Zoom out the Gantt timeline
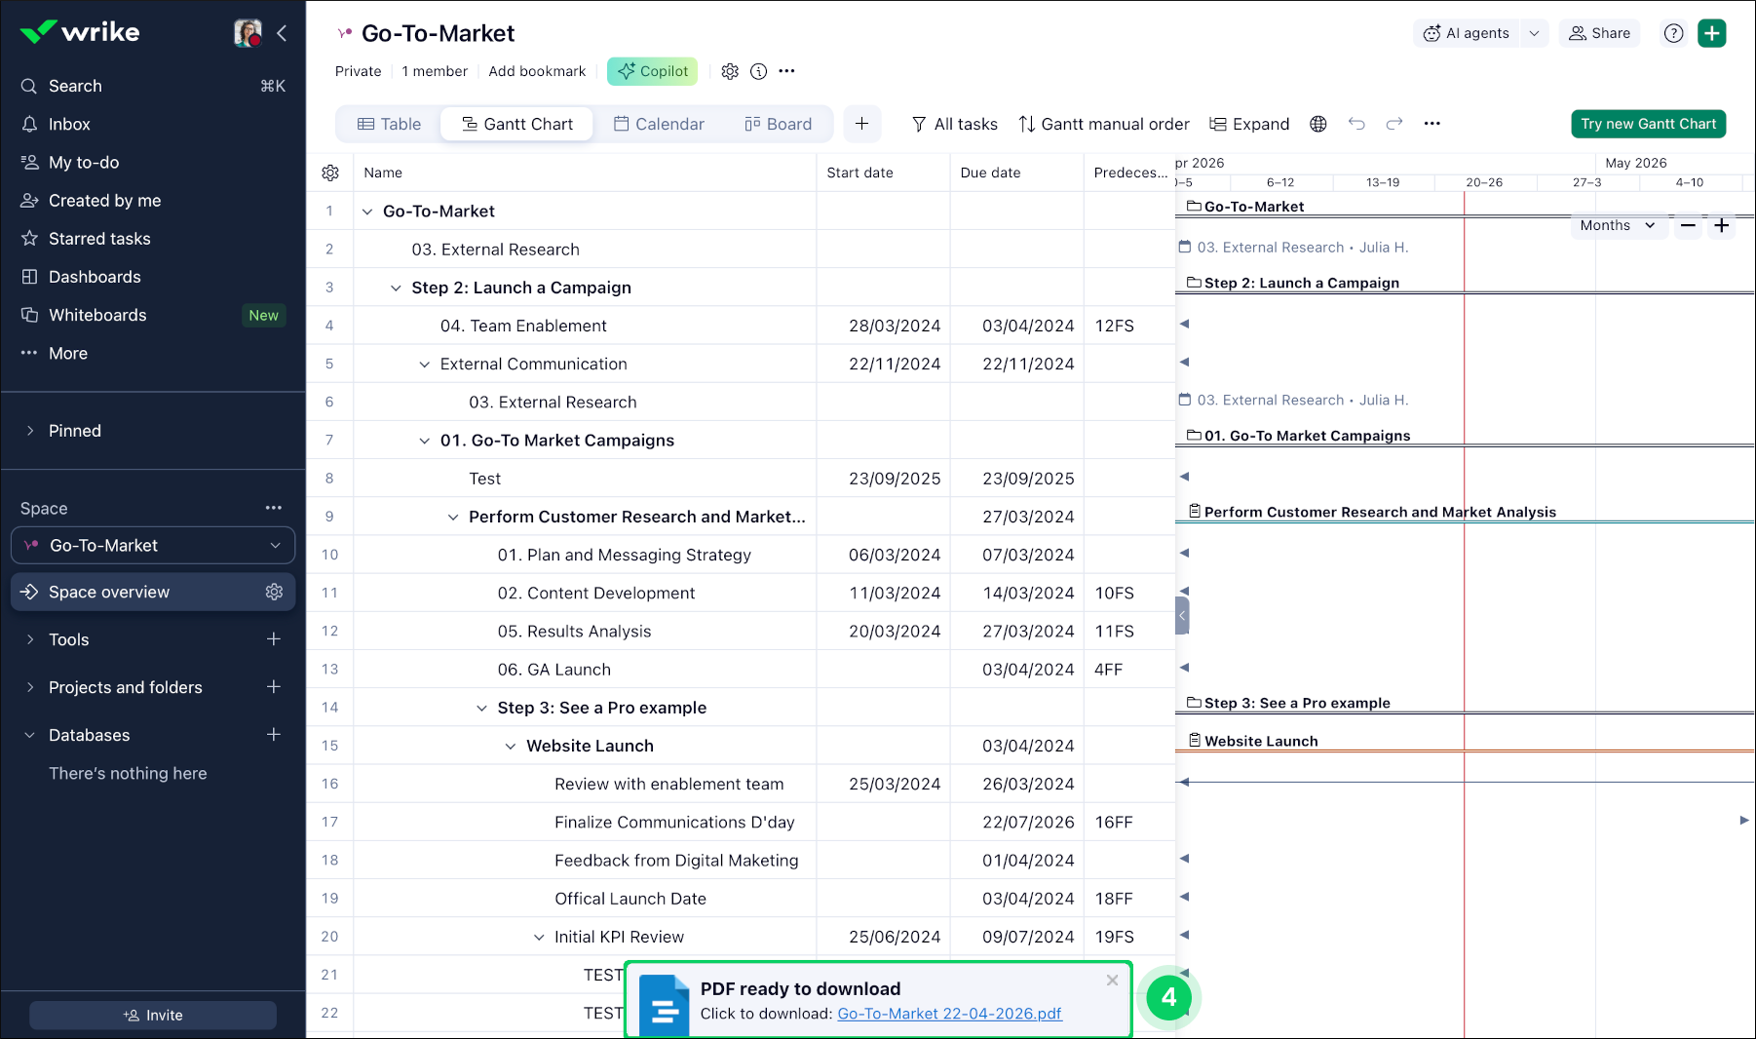This screenshot has width=1756, height=1039. (x=1689, y=225)
